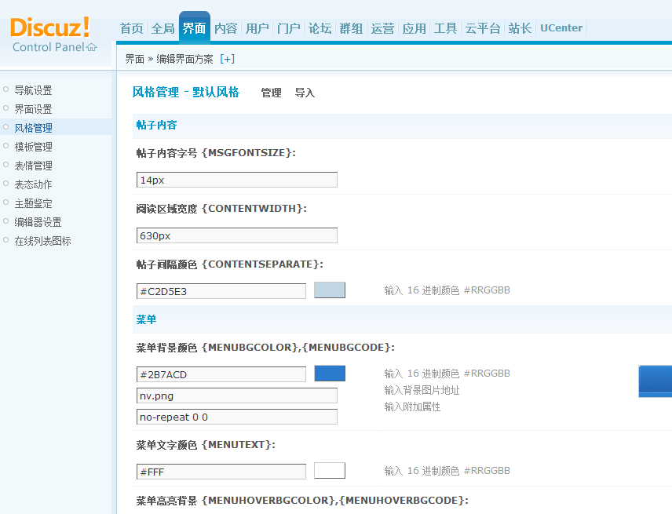Open 模板管理 in the sidebar
This screenshot has width=672, height=514.
click(x=33, y=147)
